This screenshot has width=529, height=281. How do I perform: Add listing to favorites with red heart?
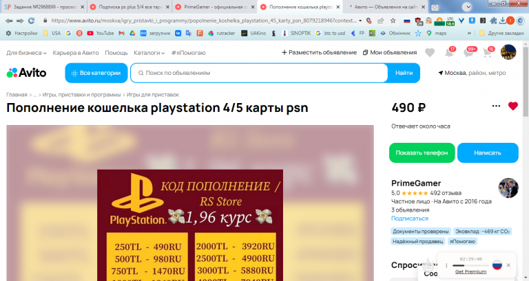(512, 106)
